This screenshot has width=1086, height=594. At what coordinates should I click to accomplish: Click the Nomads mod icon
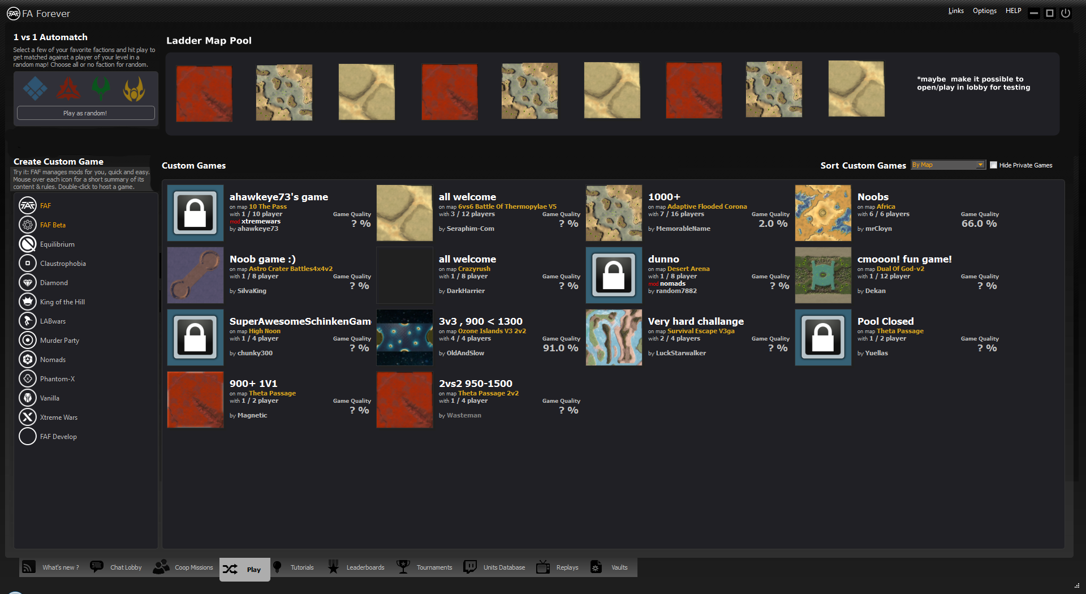click(28, 359)
